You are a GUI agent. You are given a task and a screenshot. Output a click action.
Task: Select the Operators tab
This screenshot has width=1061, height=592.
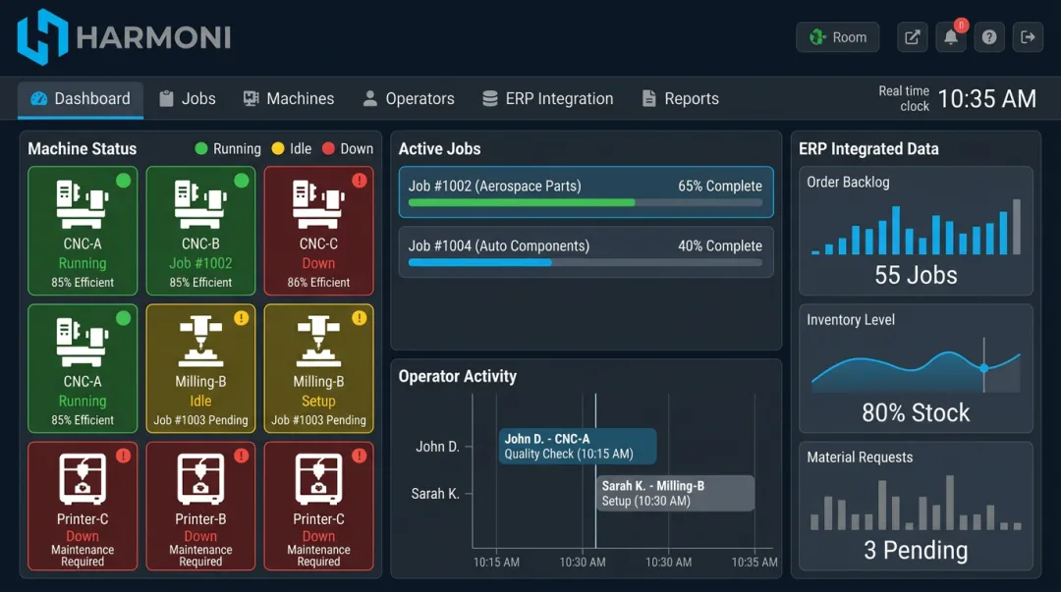click(x=409, y=99)
